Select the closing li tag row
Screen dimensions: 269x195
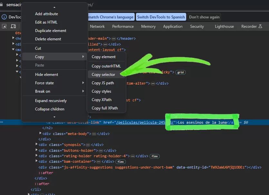[36, 190]
